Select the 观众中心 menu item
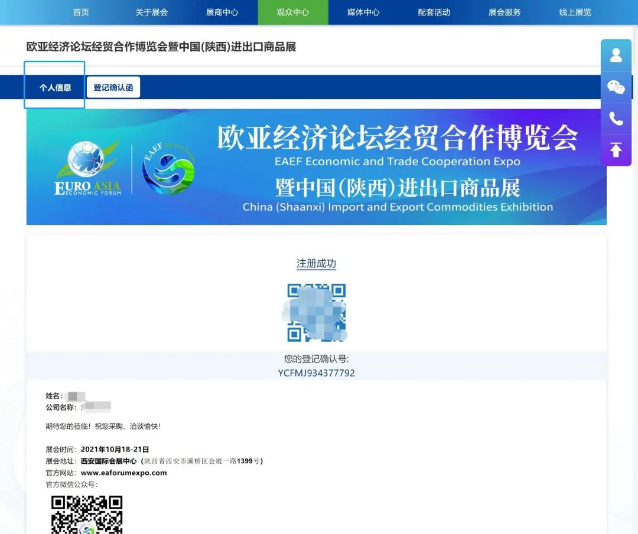The height and width of the screenshot is (534, 638). coord(293,12)
